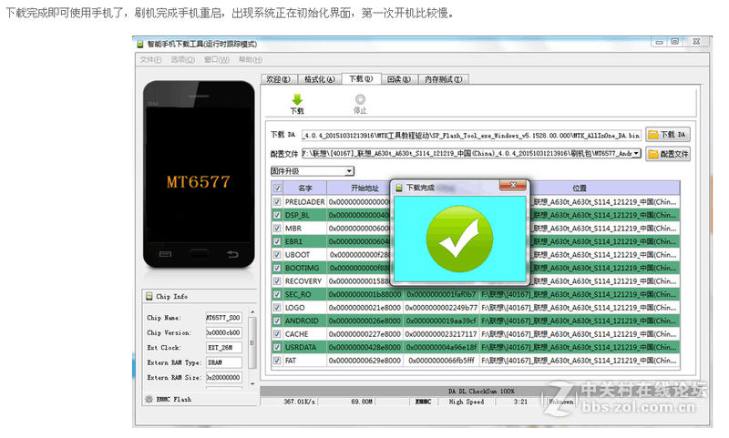This screenshot has height=438, width=729.
Task: Click the High Speed status entry
Action: [466, 402]
